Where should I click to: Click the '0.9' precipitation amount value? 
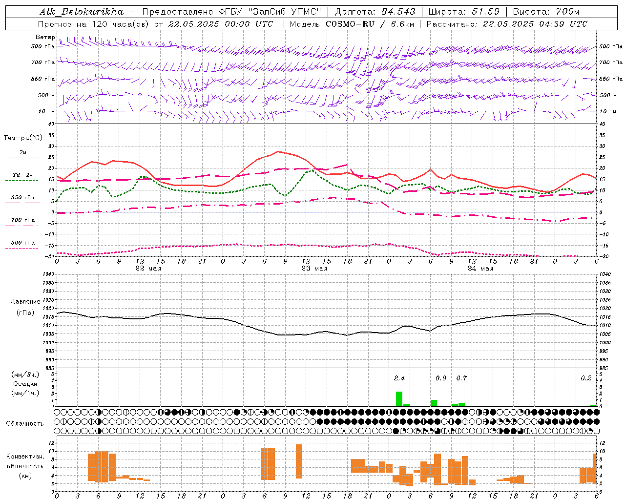441,378
